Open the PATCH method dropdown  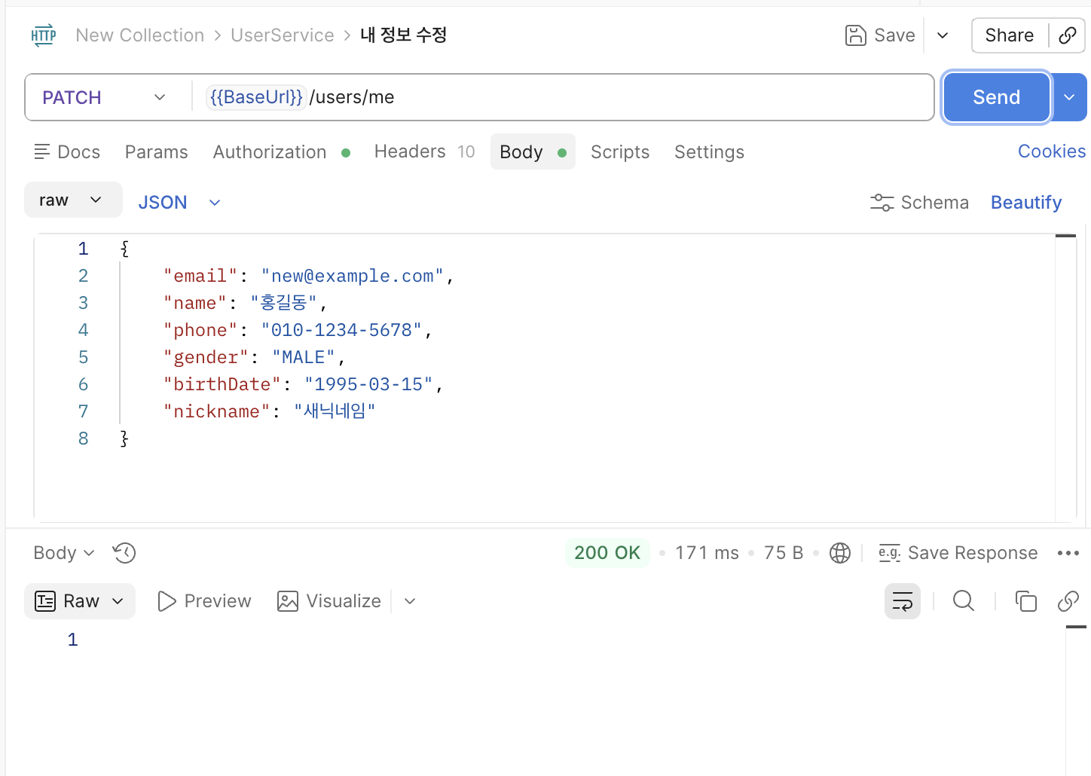tap(105, 97)
